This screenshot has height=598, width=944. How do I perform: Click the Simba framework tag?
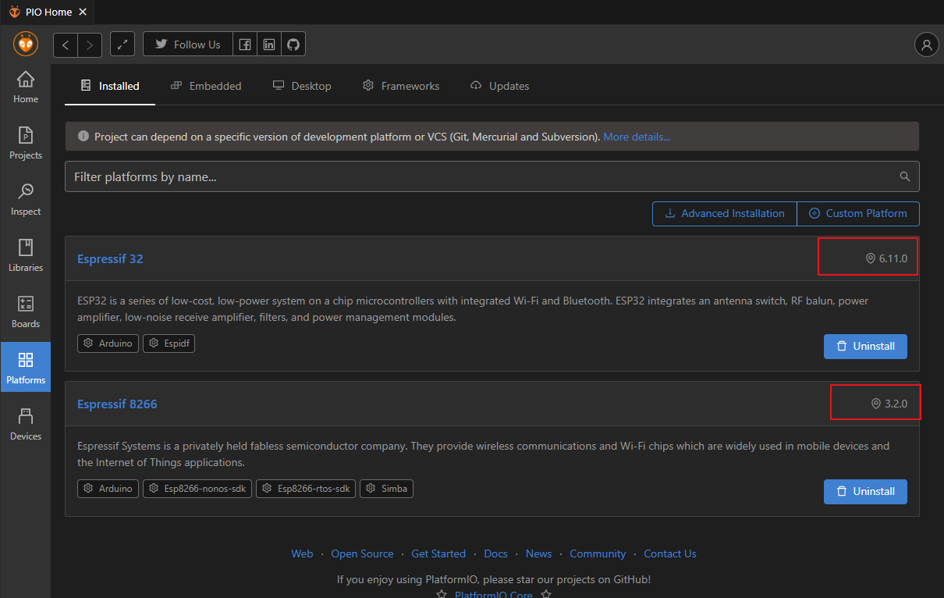[387, 489]
